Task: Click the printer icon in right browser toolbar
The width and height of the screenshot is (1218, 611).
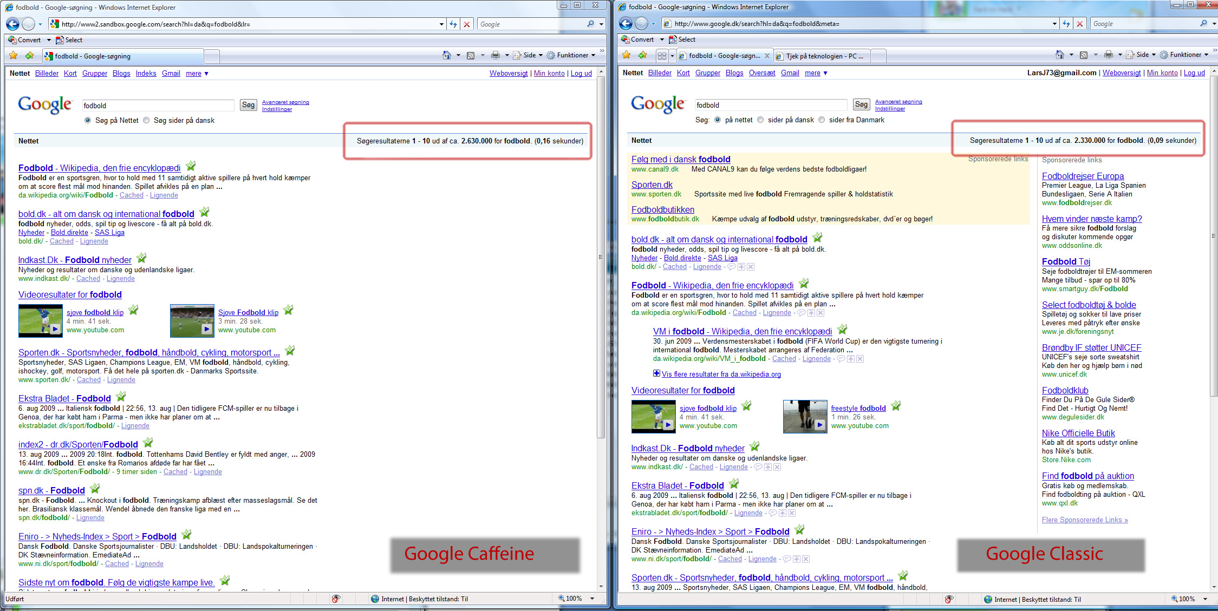Action: pyautogui.click(x=1108, y=55)
